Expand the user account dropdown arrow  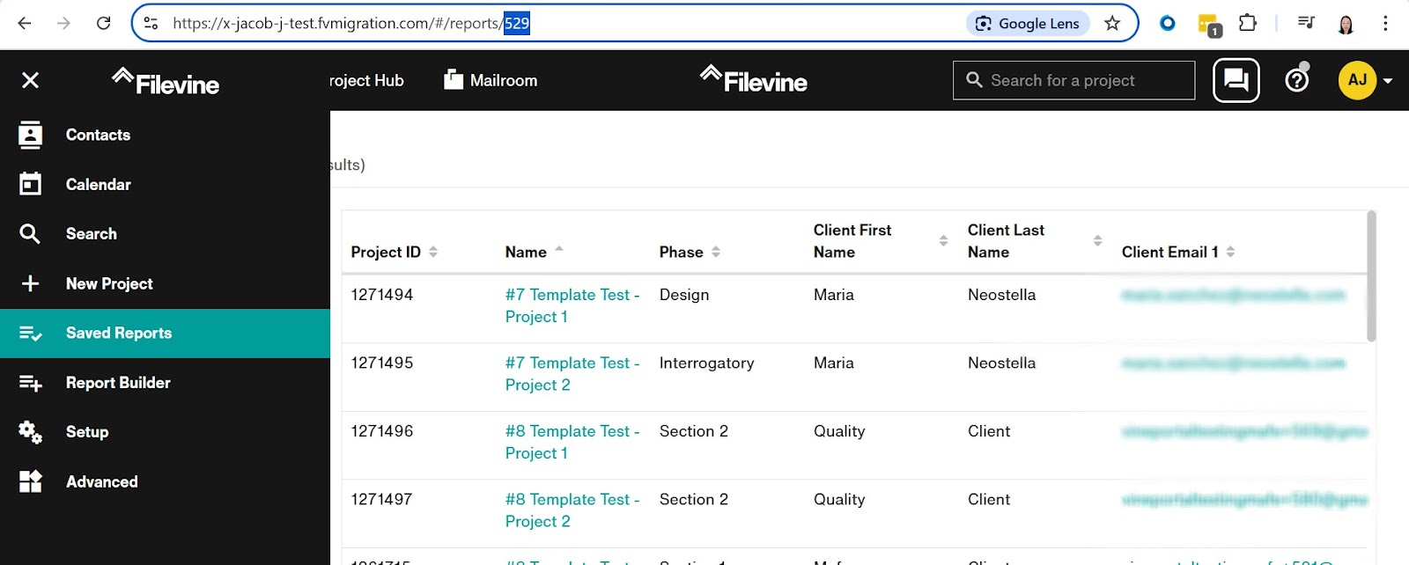[1388, 81]
